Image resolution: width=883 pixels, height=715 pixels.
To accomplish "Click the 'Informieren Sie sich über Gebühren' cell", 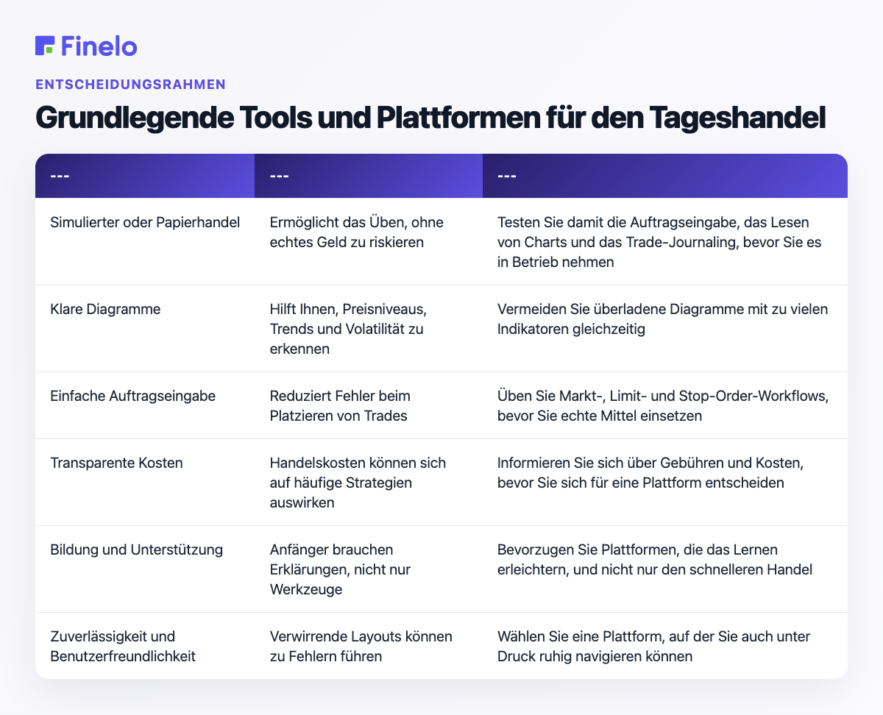I will (x=665, y=483).
